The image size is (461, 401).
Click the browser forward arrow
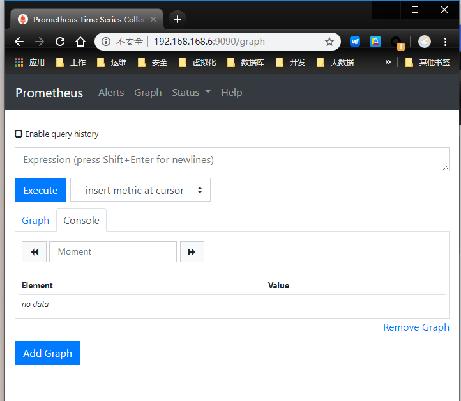tap(40, 42)
